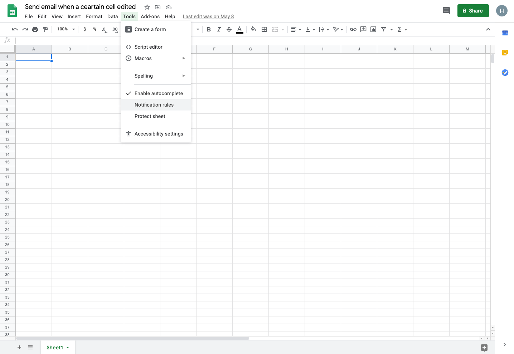Screen dimensions: 514x354
Task: Expand the Macros submenu
Action: pyautogui.click(x=156, y=58)
